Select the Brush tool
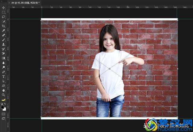The width and height of the screenshot is (193, 132). (3, 40)
